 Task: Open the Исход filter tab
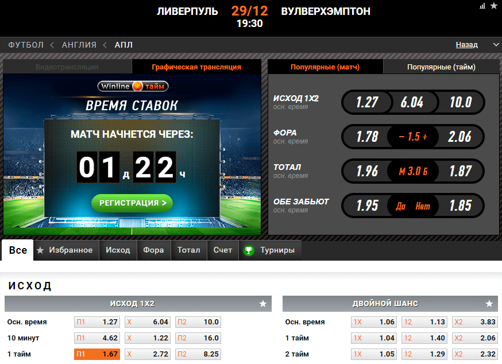pos(118,250)
